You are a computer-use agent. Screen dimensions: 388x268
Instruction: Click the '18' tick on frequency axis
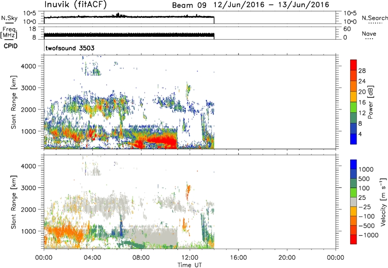tap(32, 29)
